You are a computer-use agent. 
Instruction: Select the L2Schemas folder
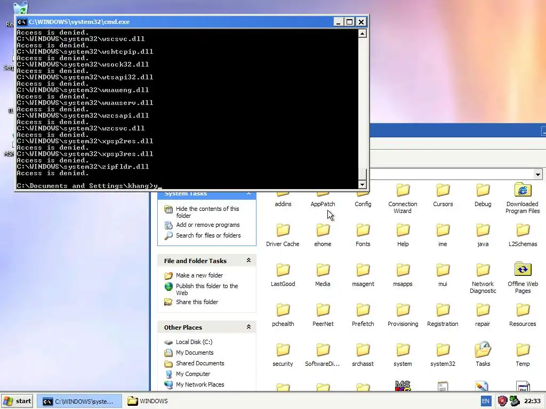click(x=523, y=235)
